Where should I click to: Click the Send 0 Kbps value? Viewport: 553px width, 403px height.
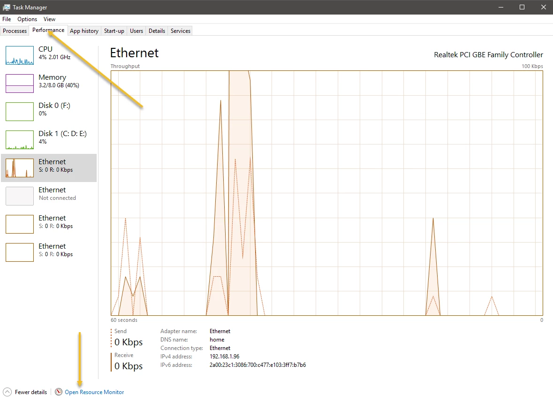(129, 342)
